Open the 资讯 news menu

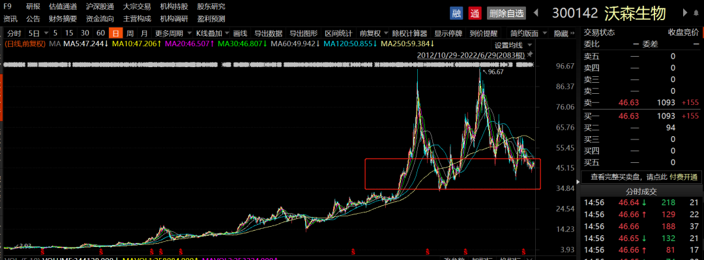coord(10,19)
